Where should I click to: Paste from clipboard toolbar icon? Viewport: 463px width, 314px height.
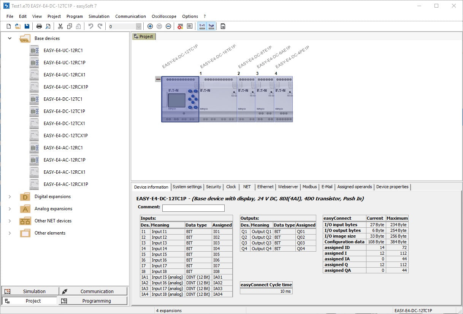[78, 26]
